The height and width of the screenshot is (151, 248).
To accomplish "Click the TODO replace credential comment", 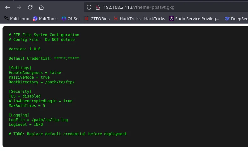I will click(68, 134).
